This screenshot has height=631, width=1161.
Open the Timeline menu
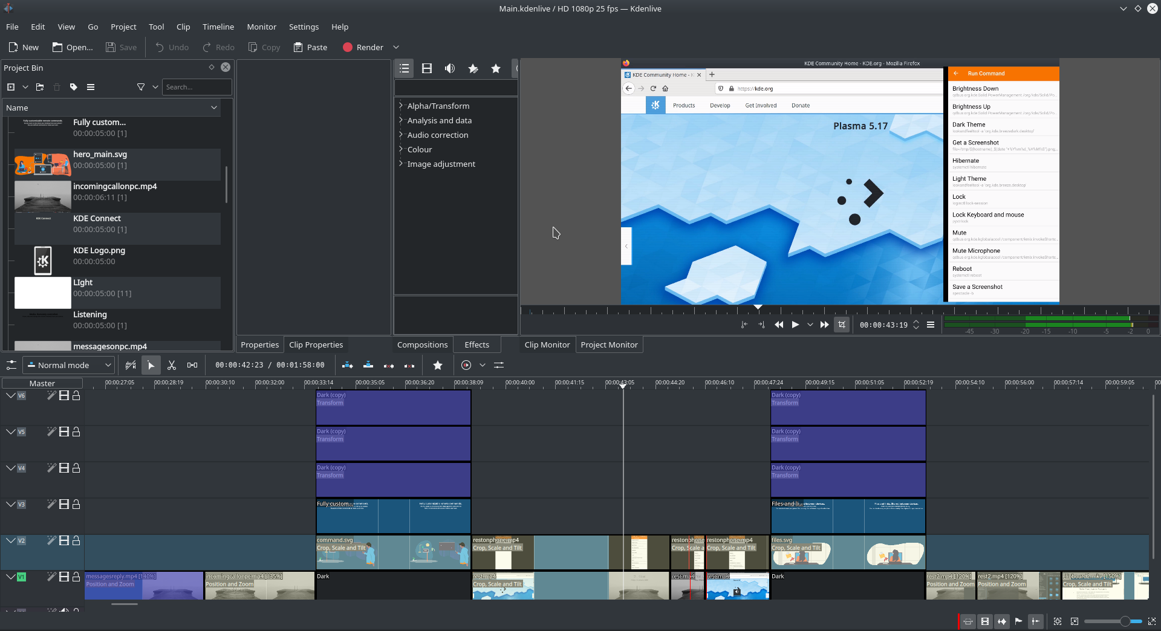(x=218, y=27)
